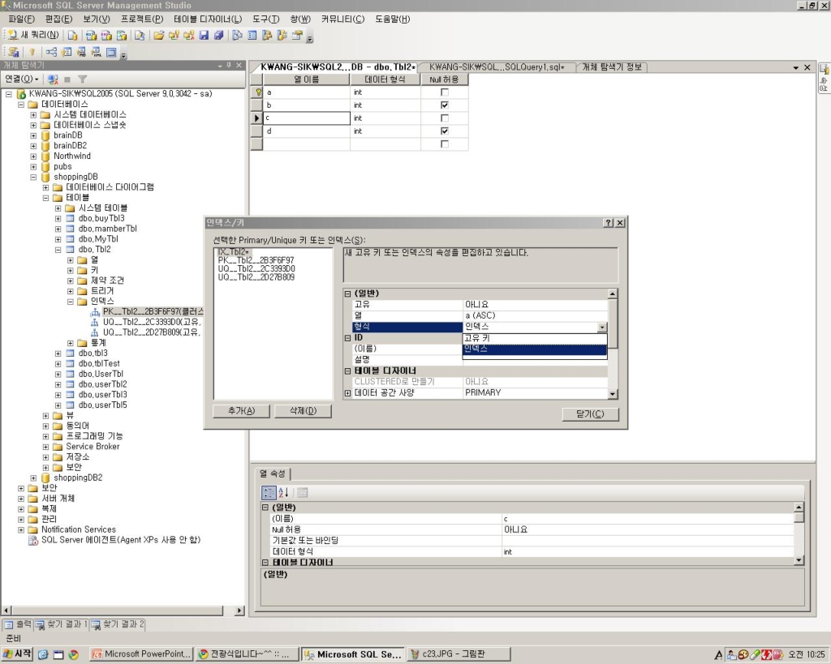Click the index properties scrollbar down arrow
This screenshot has width=831, height=664.
613,394
